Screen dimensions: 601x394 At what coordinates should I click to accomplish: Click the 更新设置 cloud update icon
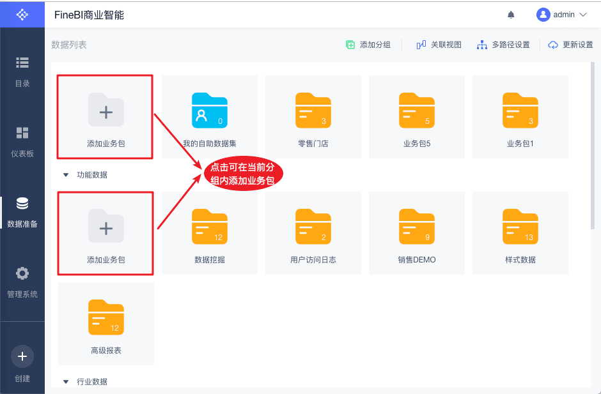coord(552,45)
